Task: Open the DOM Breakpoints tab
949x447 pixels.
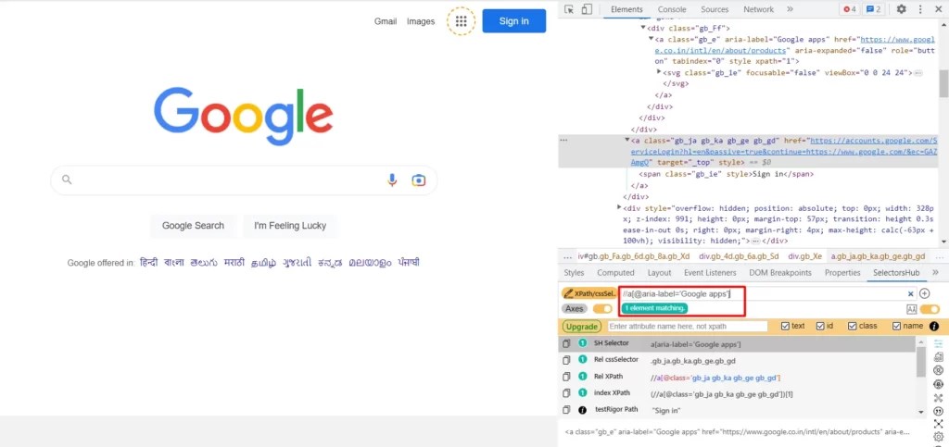Action: (x=780, y=273)
